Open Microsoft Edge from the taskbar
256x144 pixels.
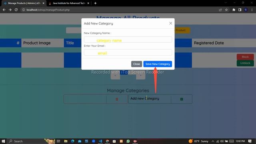(x=73, y=141)
